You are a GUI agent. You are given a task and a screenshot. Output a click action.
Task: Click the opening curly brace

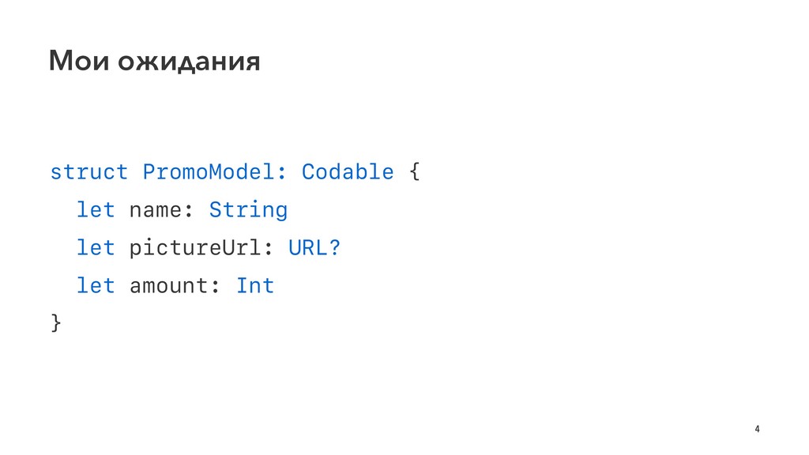(x=414, y=171)
